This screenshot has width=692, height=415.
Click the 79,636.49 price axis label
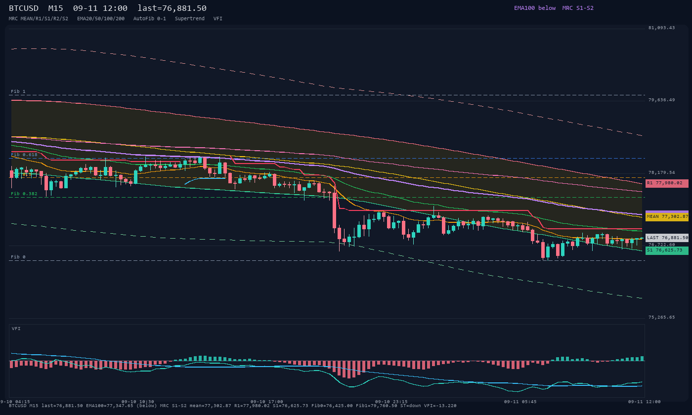[x=661, y=100]
